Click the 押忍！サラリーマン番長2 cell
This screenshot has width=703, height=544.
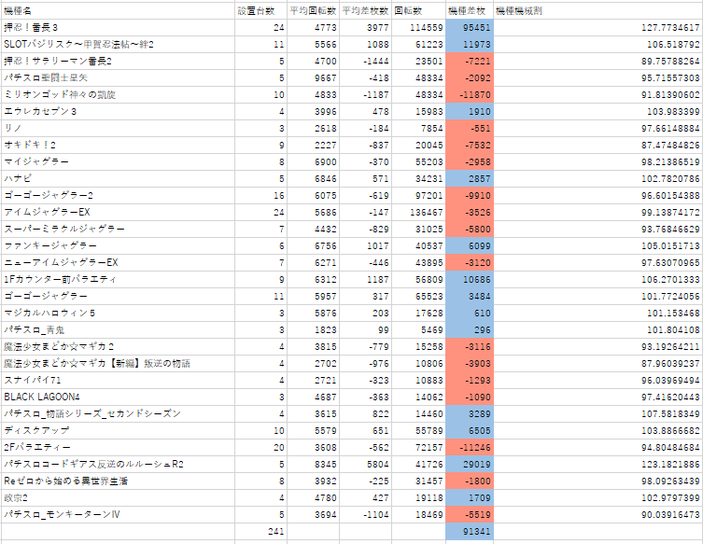(x=118, y=62)
